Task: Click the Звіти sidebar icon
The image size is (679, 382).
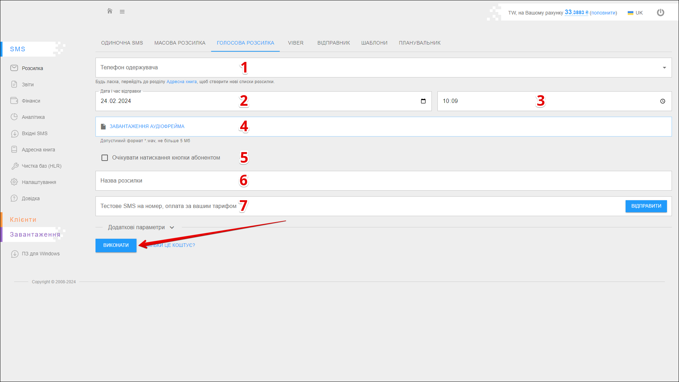Action: click(x=14, y=85)
